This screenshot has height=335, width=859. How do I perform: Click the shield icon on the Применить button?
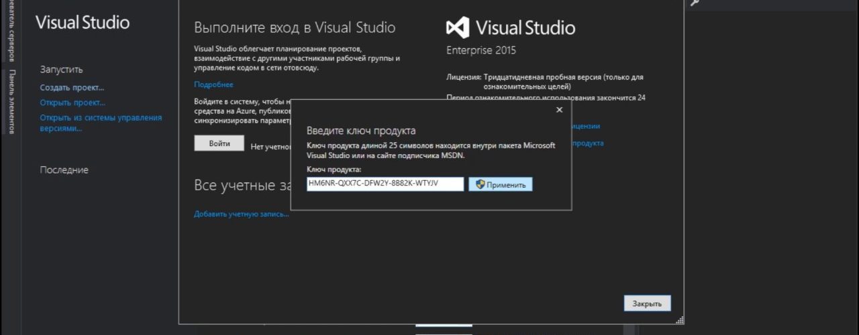[x=480, y=184]
